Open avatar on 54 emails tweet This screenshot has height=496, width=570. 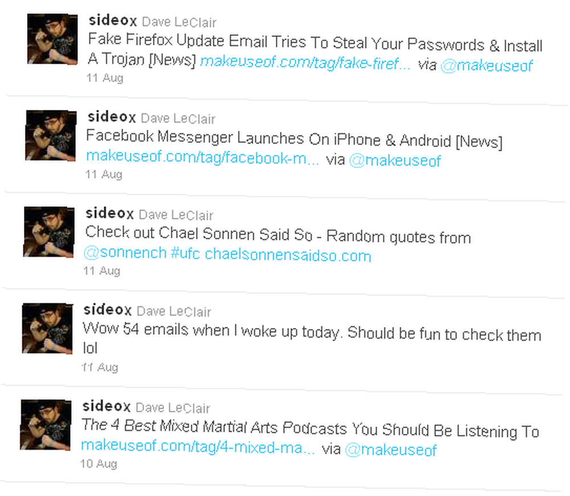click(x=47, y=328)
